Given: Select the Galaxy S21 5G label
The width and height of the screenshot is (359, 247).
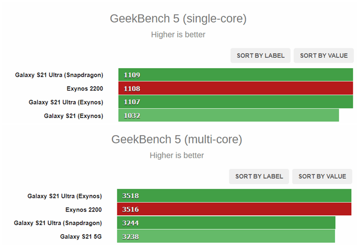Looking at the screenshot, I should (x=81, y=236).
